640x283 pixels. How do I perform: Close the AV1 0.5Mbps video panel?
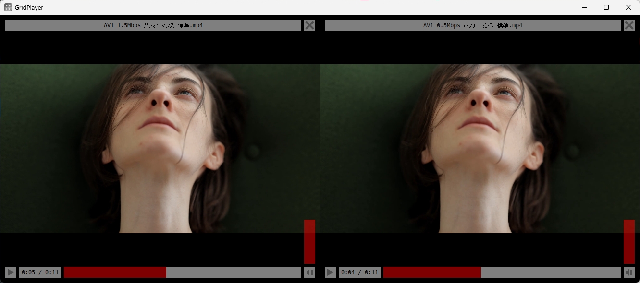click(x=629, y=25)
